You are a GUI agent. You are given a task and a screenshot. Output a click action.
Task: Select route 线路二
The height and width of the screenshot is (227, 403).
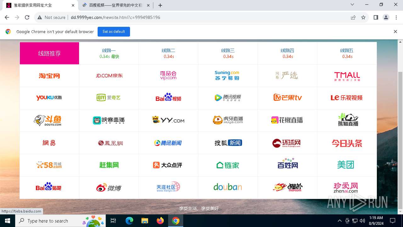(168, 53)
